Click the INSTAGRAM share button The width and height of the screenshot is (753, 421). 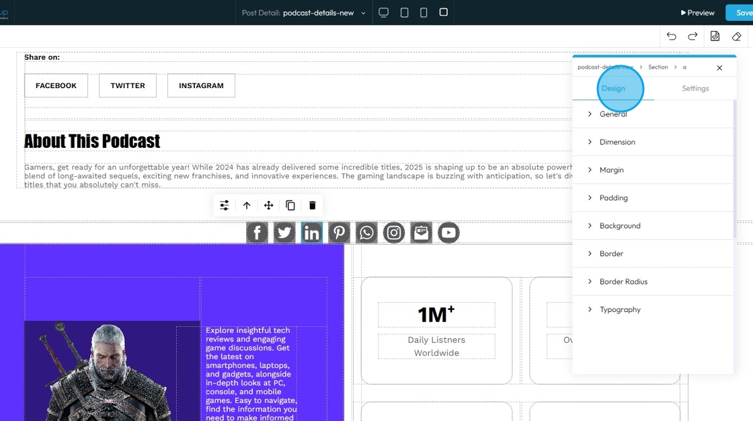201,85
